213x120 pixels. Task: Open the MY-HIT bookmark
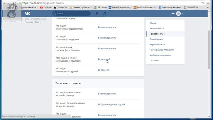click(120, 7)
